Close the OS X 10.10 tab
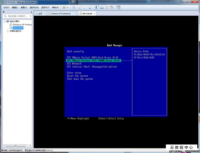This screenshot has height=153, width=200. point(94,14)
